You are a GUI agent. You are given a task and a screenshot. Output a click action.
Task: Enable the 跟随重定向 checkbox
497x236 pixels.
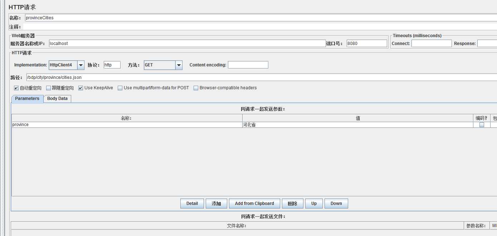coord(49,88)
